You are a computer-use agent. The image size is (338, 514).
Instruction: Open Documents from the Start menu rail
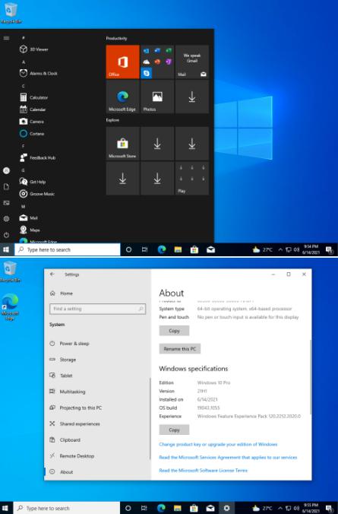coord(6,187)
